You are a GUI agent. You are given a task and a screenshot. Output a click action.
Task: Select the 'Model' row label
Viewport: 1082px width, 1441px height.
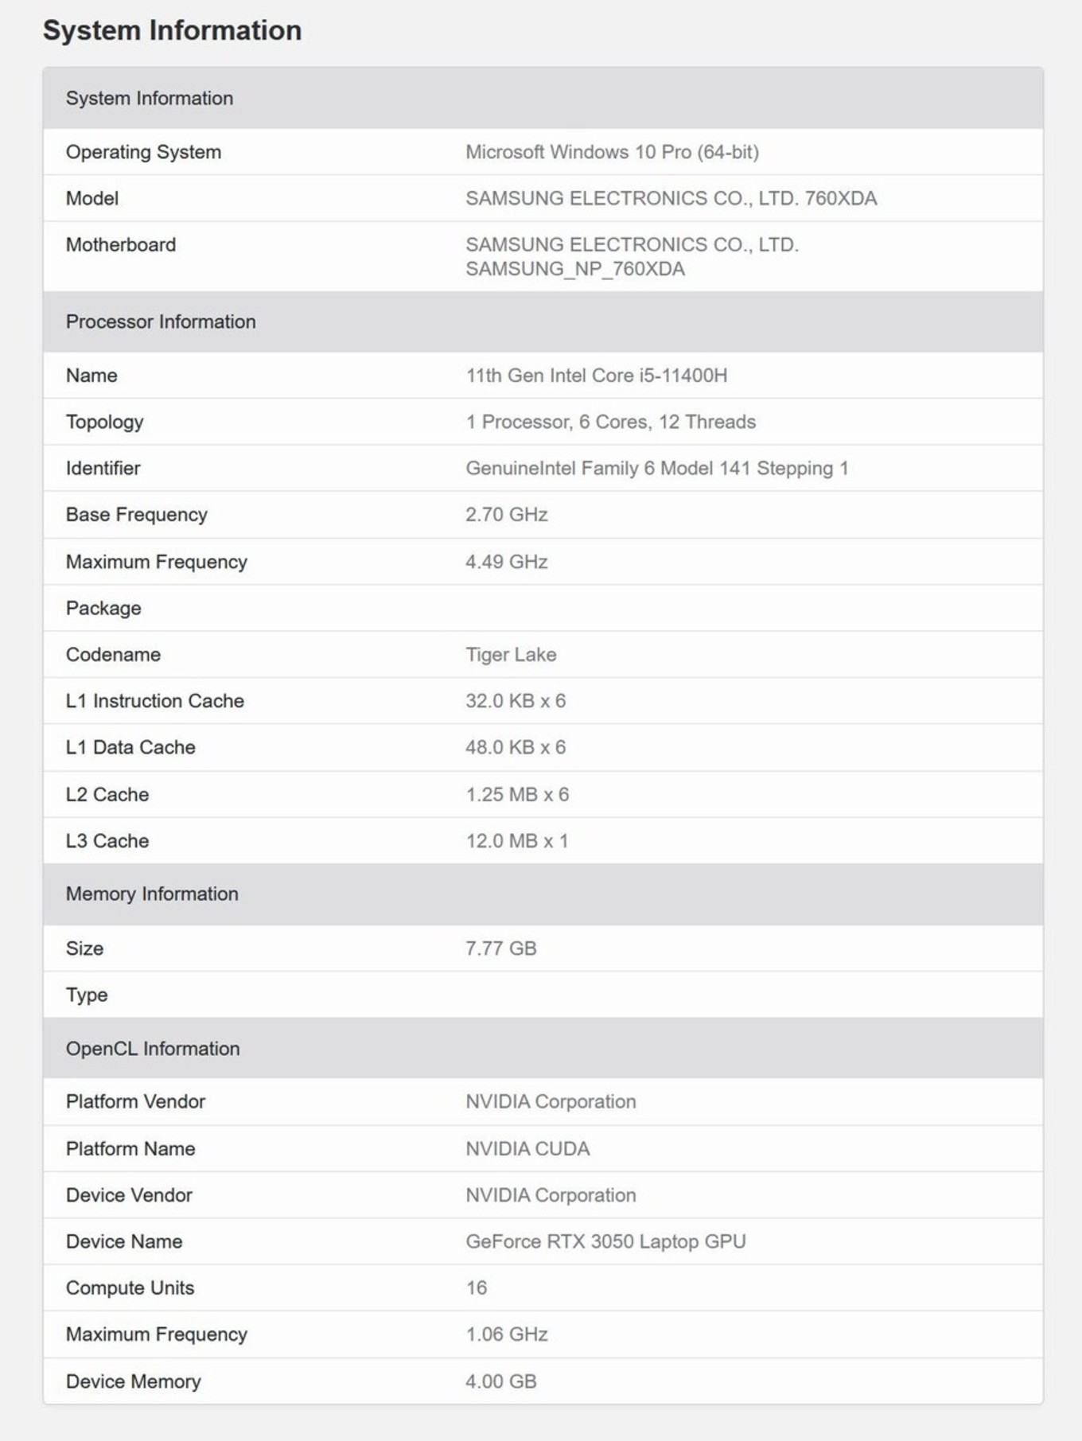pos(92,198)
